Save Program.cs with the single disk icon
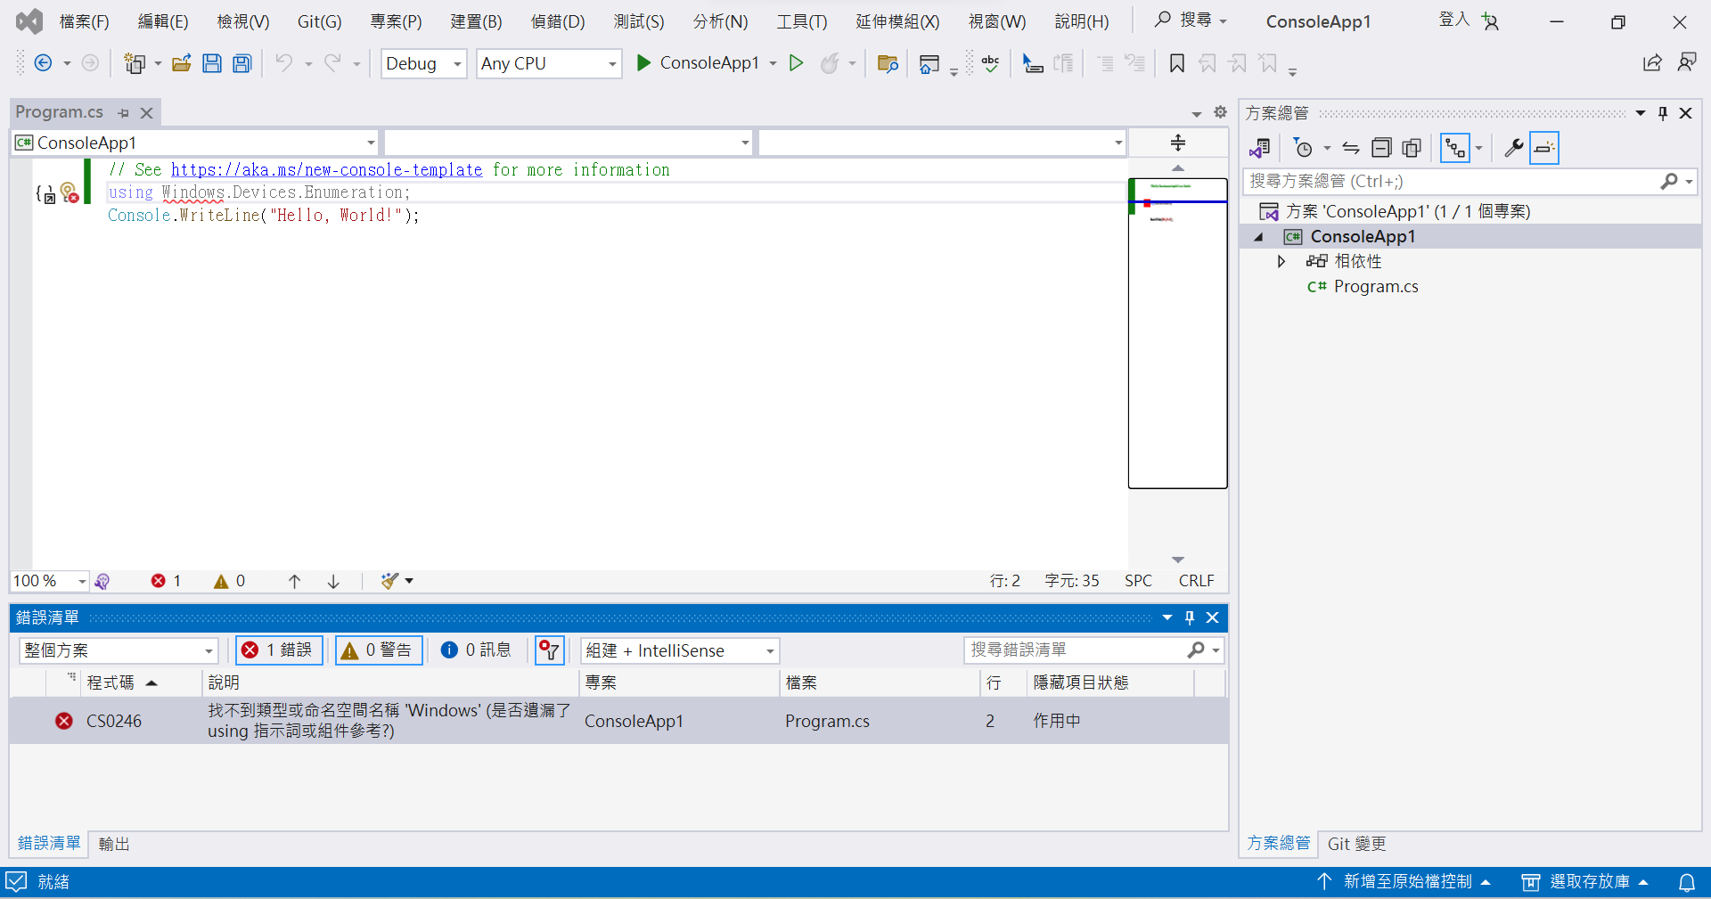 212,63
